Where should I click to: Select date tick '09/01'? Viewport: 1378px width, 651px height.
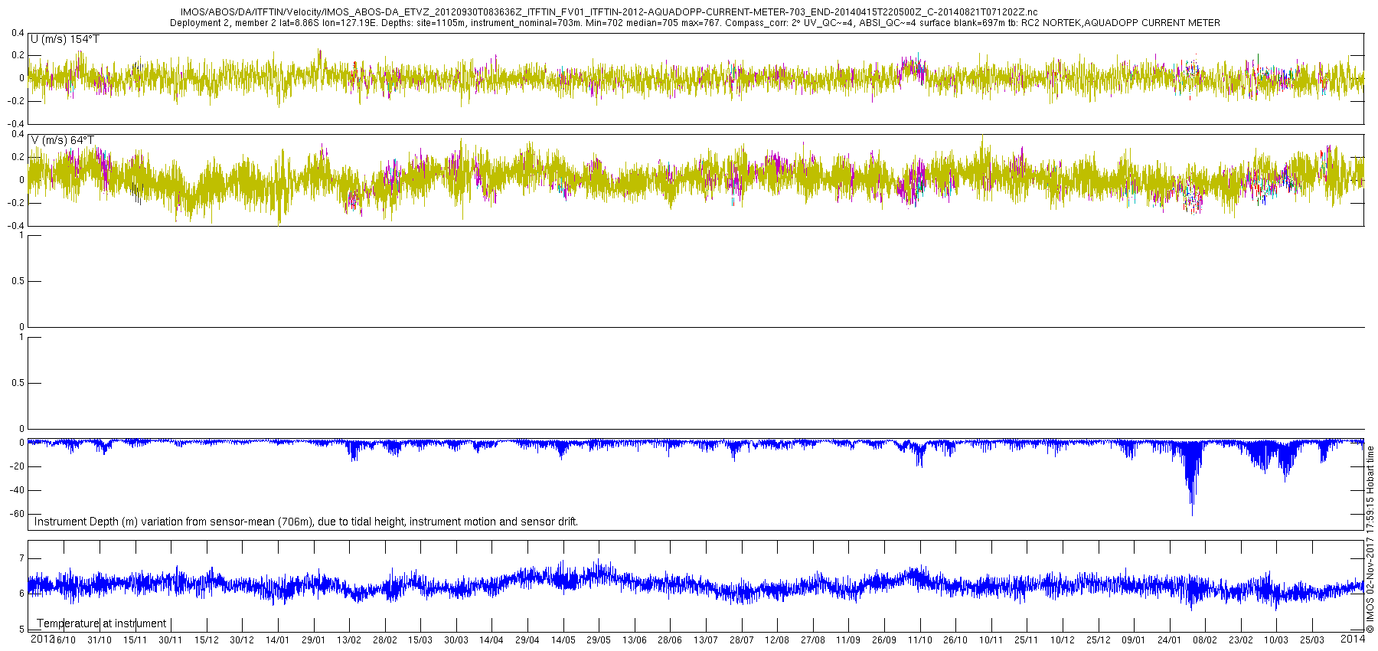pos(1134,640)
